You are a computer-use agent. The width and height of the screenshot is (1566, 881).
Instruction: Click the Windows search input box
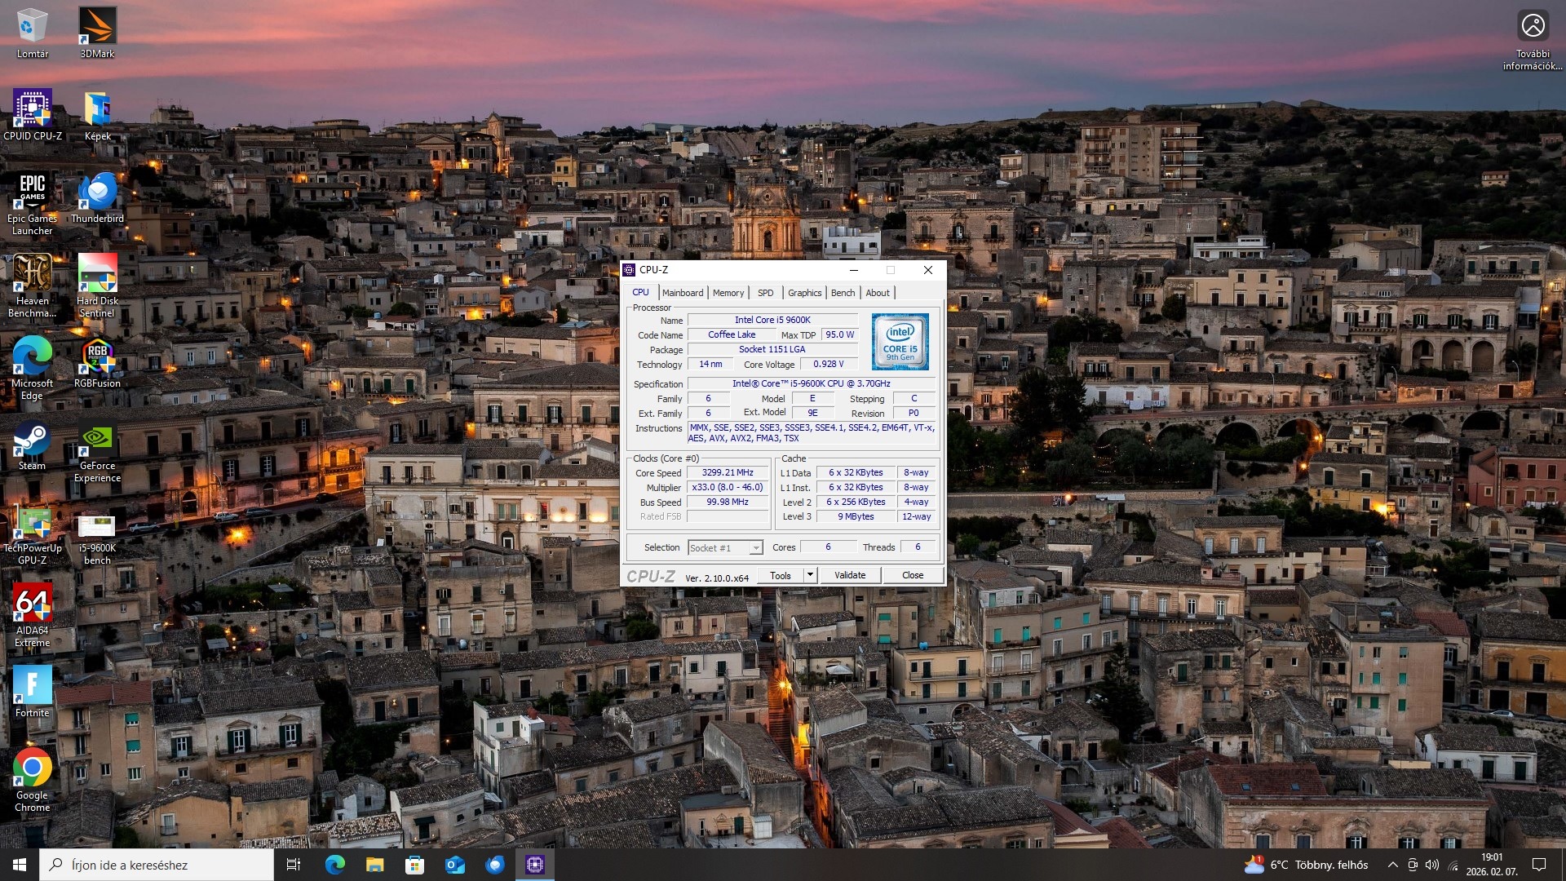click(159, 865)
